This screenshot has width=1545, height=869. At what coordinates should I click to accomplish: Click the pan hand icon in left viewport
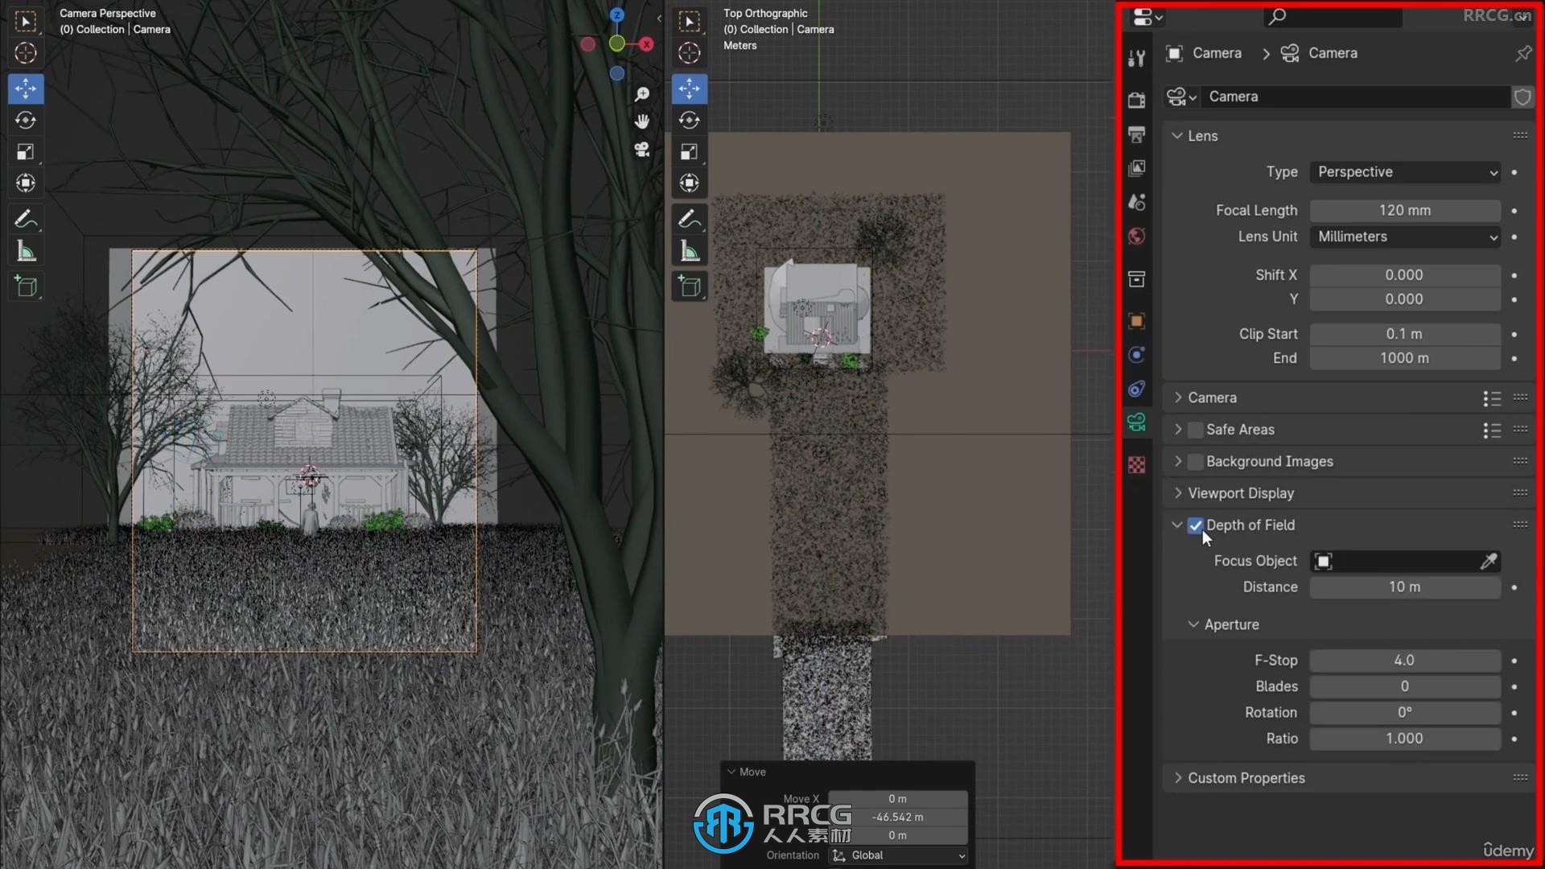click(642, 121)
